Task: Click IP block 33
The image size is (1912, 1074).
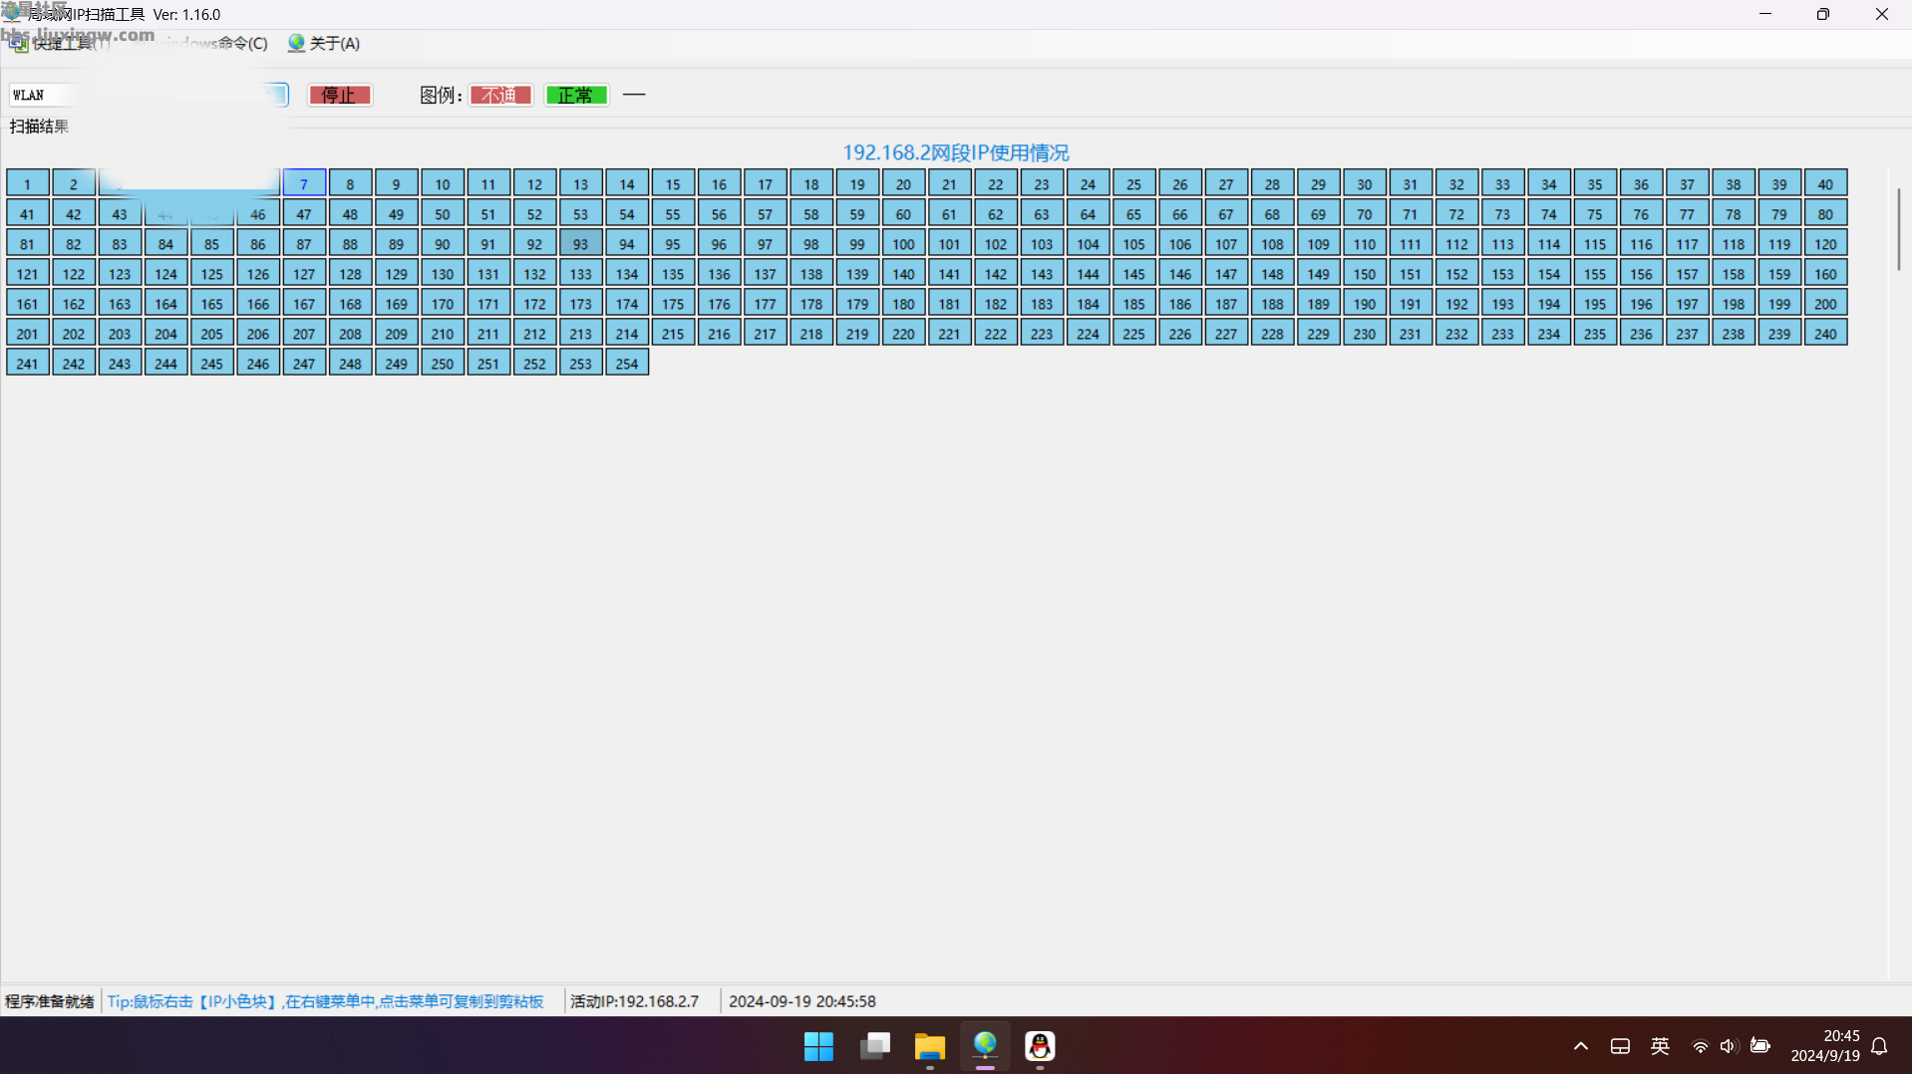Action: (x=1502, y=183)
